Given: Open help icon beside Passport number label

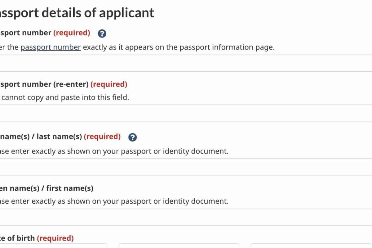Looking at the screenshot, I should [102, 33].
